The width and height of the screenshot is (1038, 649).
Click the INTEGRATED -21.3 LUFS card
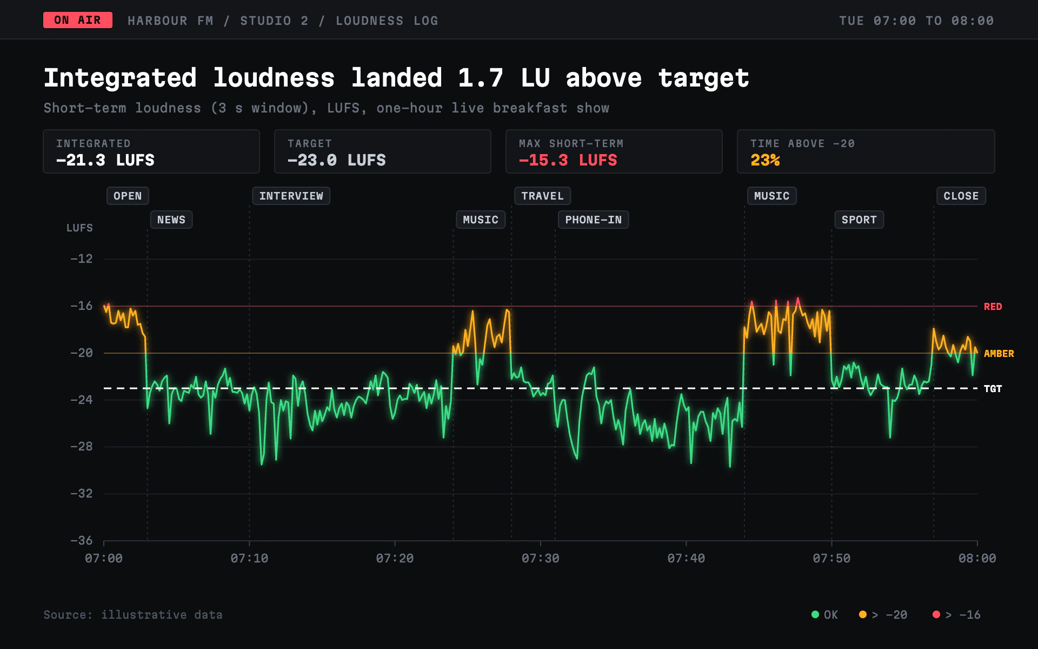(x=151, y=151)
